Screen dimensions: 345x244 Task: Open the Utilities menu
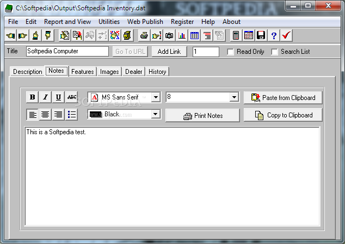[x=109, y=22]
